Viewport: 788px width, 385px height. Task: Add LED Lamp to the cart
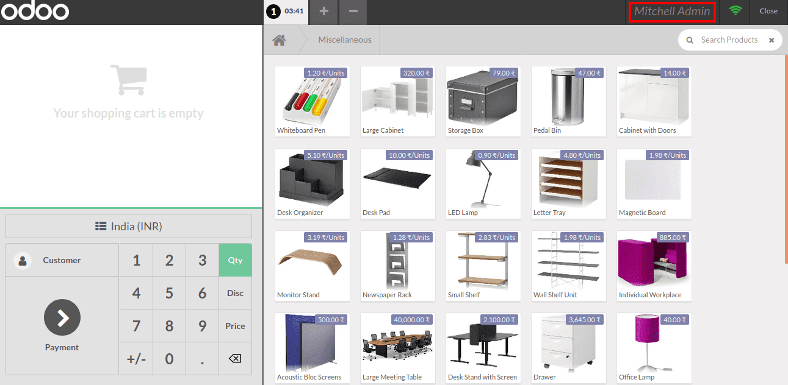click(x=483, y=183)
